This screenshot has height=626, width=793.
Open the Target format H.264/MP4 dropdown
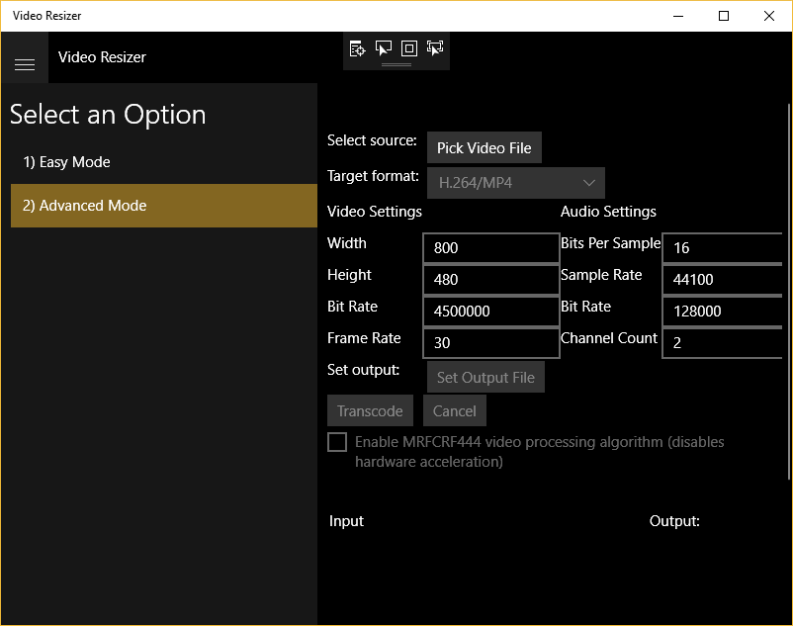point(516,183)
